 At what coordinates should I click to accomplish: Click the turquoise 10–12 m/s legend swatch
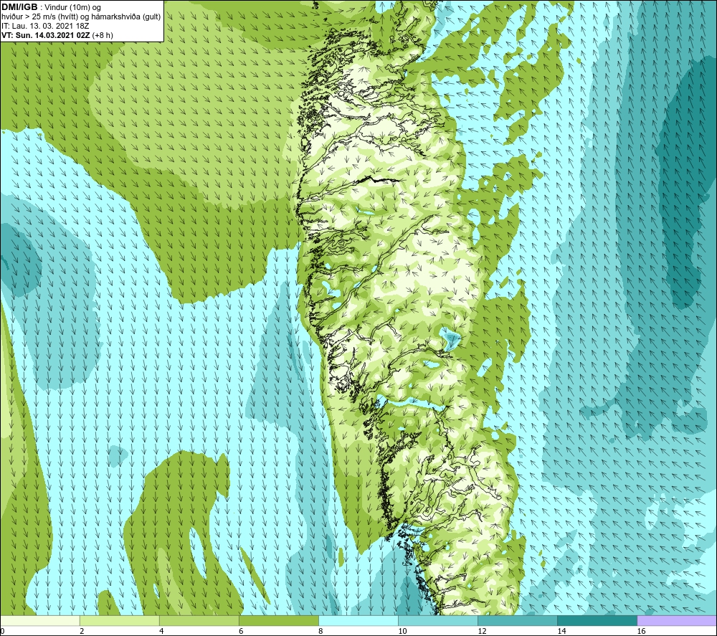pyautogui.click(x=437, y=620)
